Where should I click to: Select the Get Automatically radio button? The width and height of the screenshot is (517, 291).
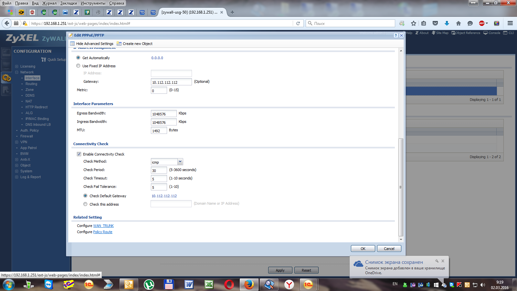click(x=78, y=58)
